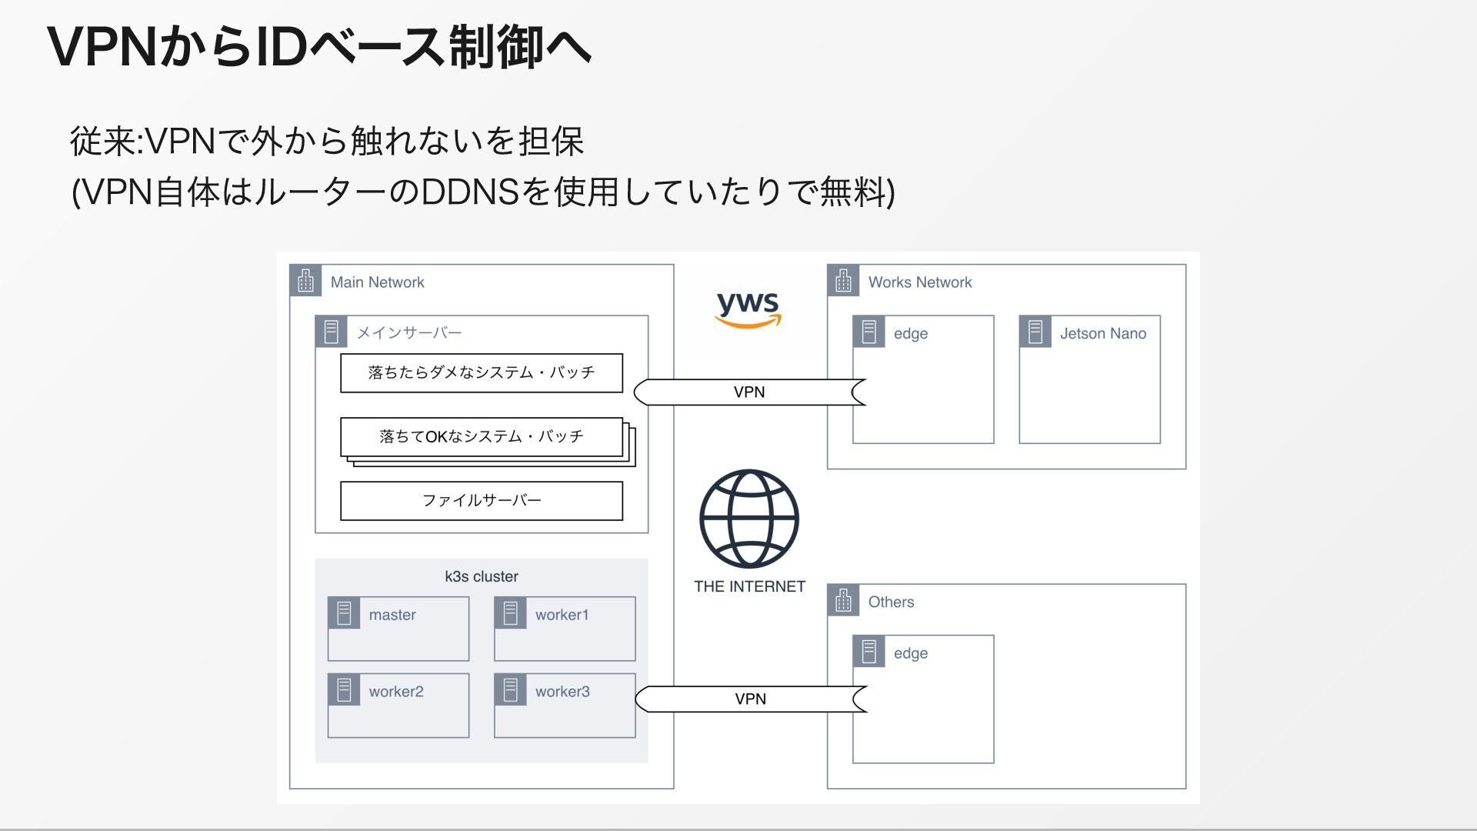The width and height of the screenshot is (1477, 831).
Task: Click the globe internet icon
Action: tap(749, 519)
